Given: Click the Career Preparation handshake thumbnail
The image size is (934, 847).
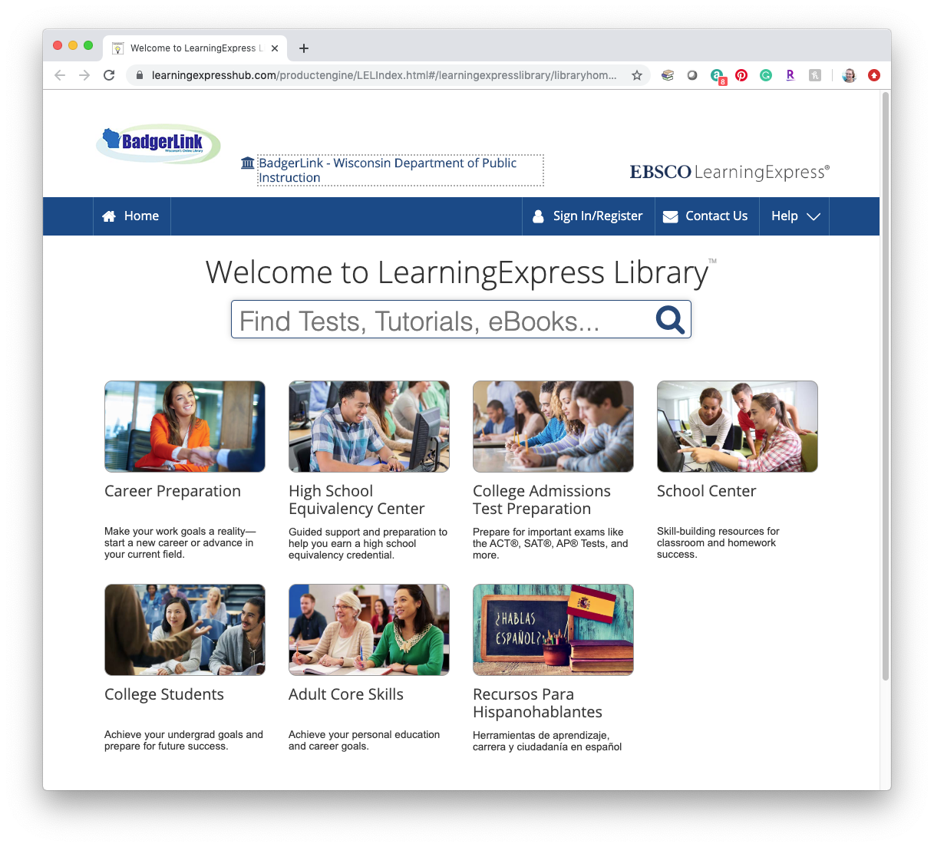Looking at the screenshot, I should pyautogui.click(x=185, y=427).
